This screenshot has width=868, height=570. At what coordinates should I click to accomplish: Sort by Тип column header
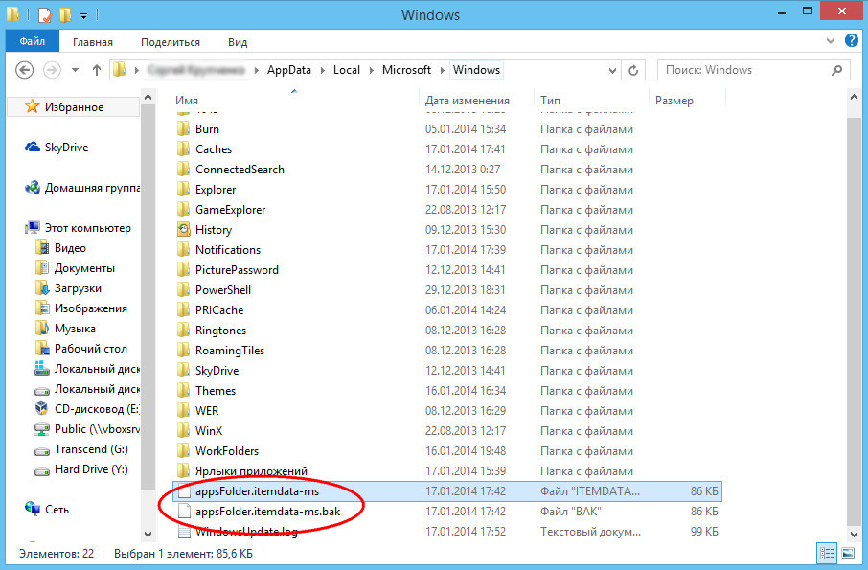pyautogui.click(x=550, y=101)
